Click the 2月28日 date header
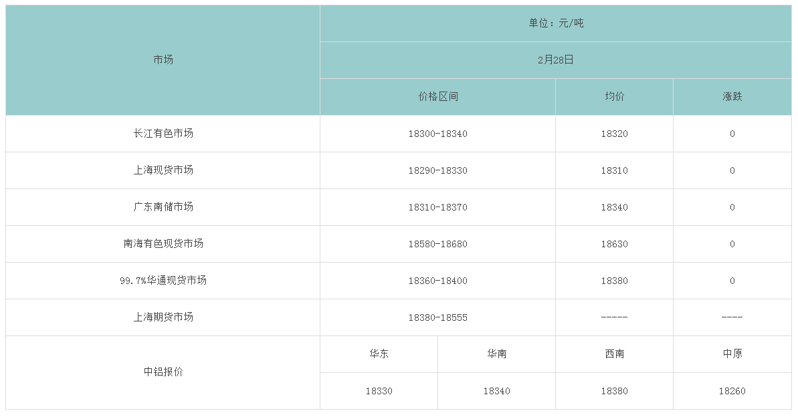This screenshot has width=798, height=417. (555, 60)
